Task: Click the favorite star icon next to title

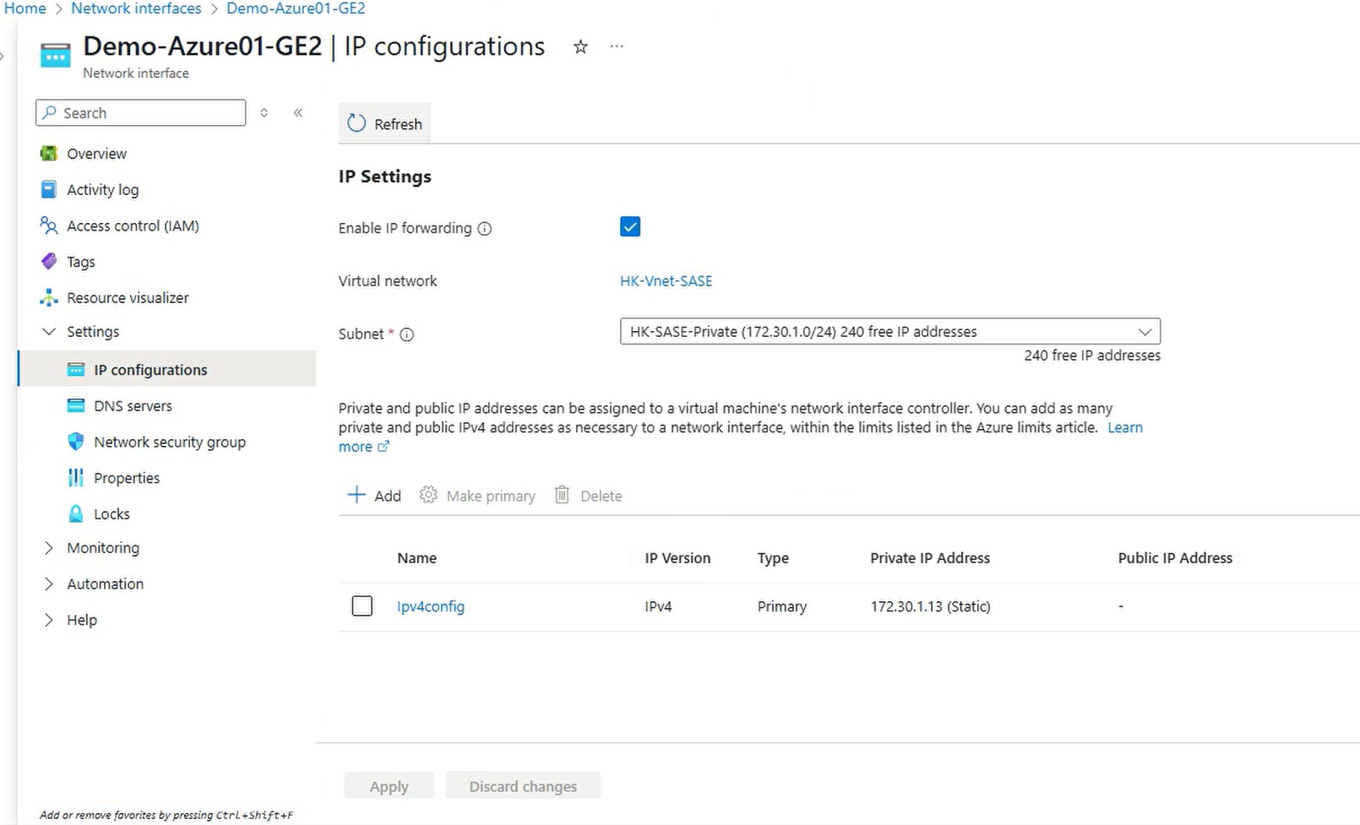Action: click(x=580, y=47)
